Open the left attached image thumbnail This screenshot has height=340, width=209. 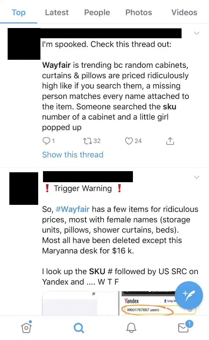tap(81, 303)
